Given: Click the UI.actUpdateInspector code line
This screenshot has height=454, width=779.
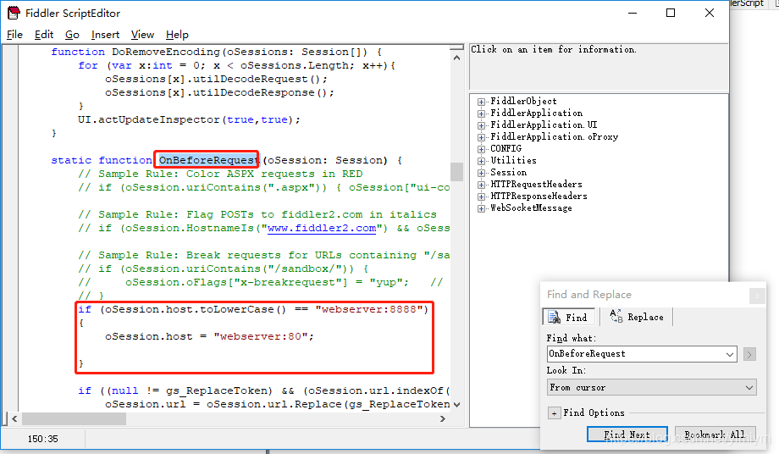Looking at the screenshot, I should pos(189,119).
